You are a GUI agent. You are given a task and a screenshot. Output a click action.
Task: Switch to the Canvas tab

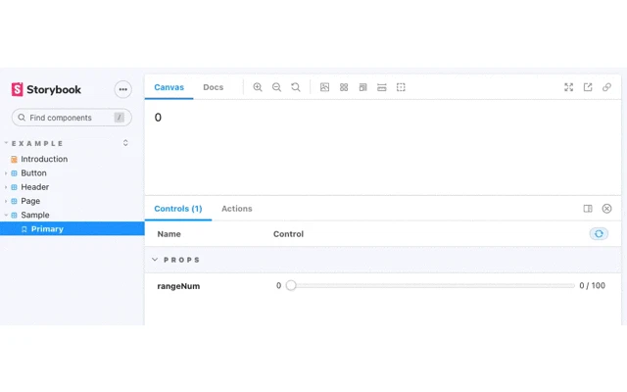pyautogui.click(x=169, y=87)
